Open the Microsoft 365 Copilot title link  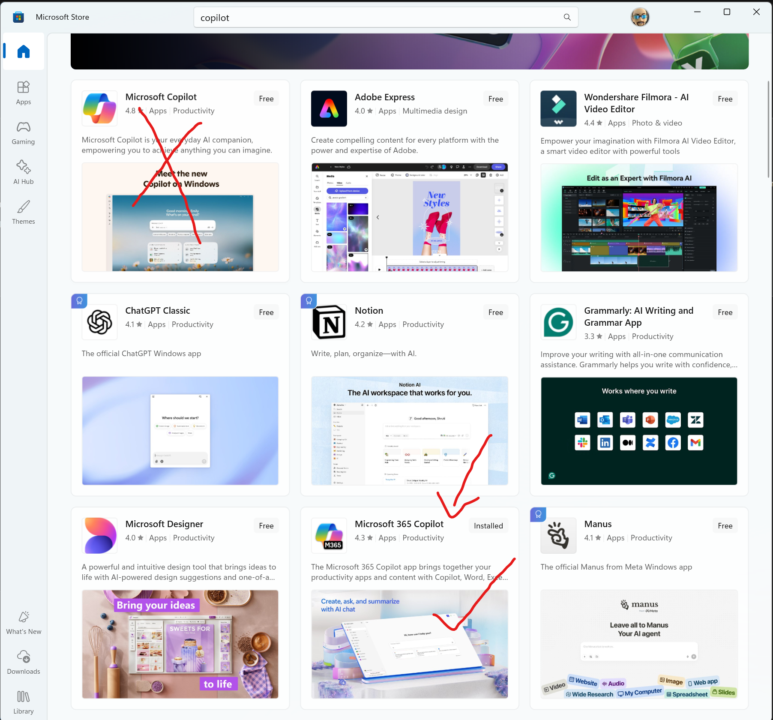click(x=399, y=524)
